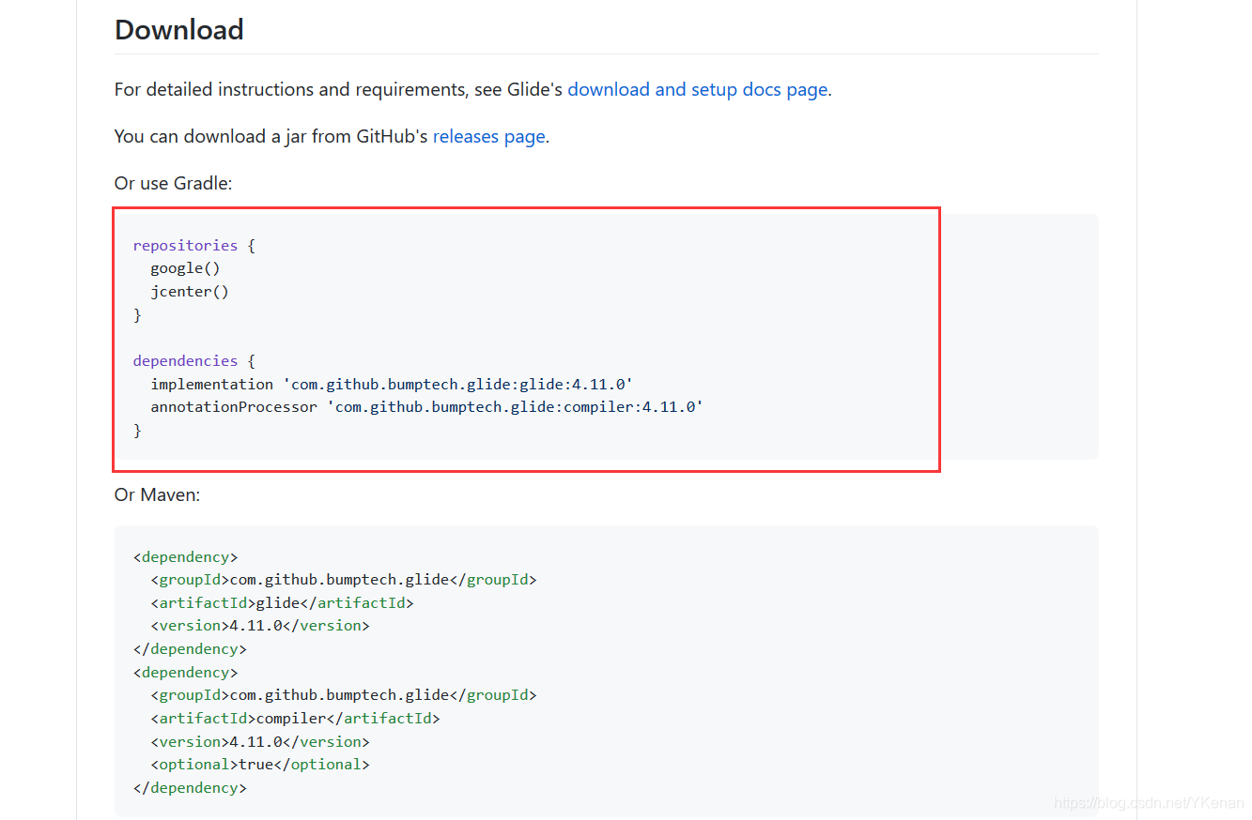
Task: Click the optional true line in Maven
Action: [x=260, y=765]
